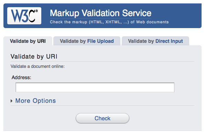Click the header text Markup Validation Service
The image size is (205, 135).
click(x=100, y=13)
